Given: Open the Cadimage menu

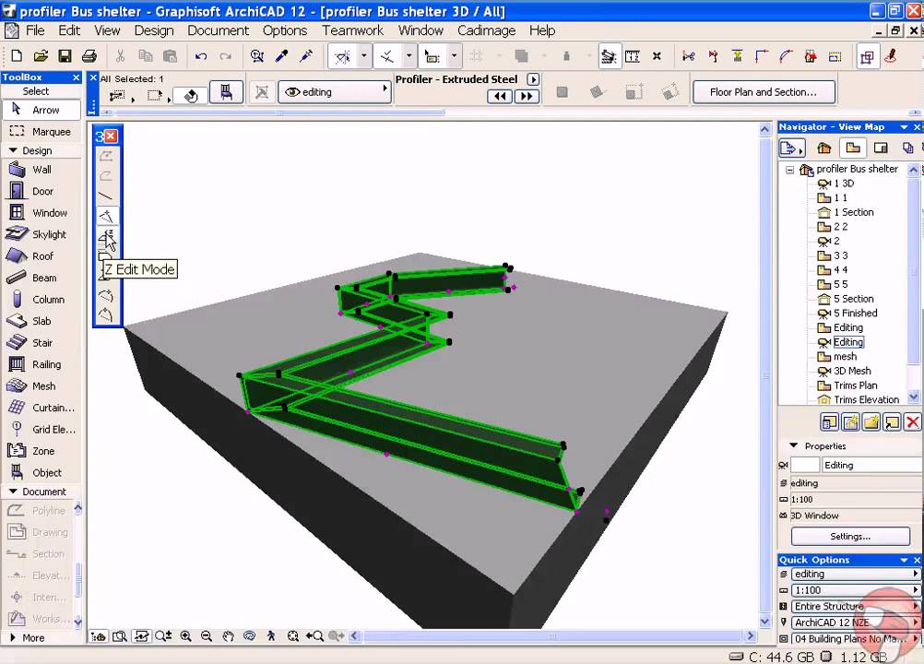Looking at the screenshot, I should (x=486, y=30).
